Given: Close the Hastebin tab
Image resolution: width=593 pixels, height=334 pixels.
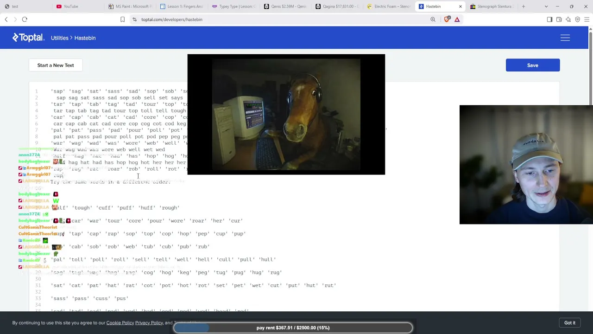Looking at the screenshot, I should [460, 6].
